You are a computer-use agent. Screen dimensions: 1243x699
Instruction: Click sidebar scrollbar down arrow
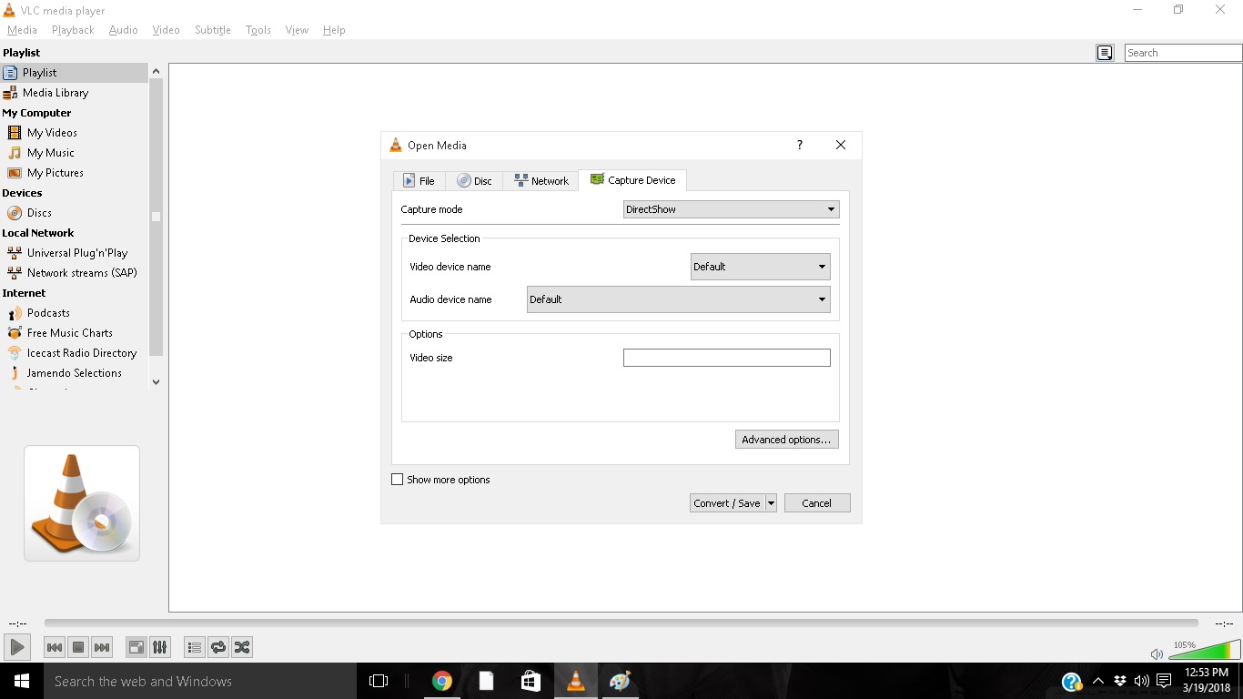[156, 382]
